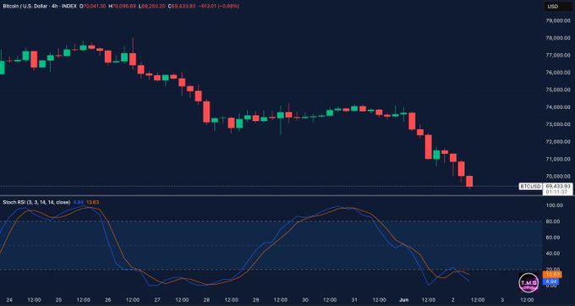Screen dimensions: 575x306
Task: Click the change value −613.01 (−0.88%)
Action: click(x=218, y=6)
